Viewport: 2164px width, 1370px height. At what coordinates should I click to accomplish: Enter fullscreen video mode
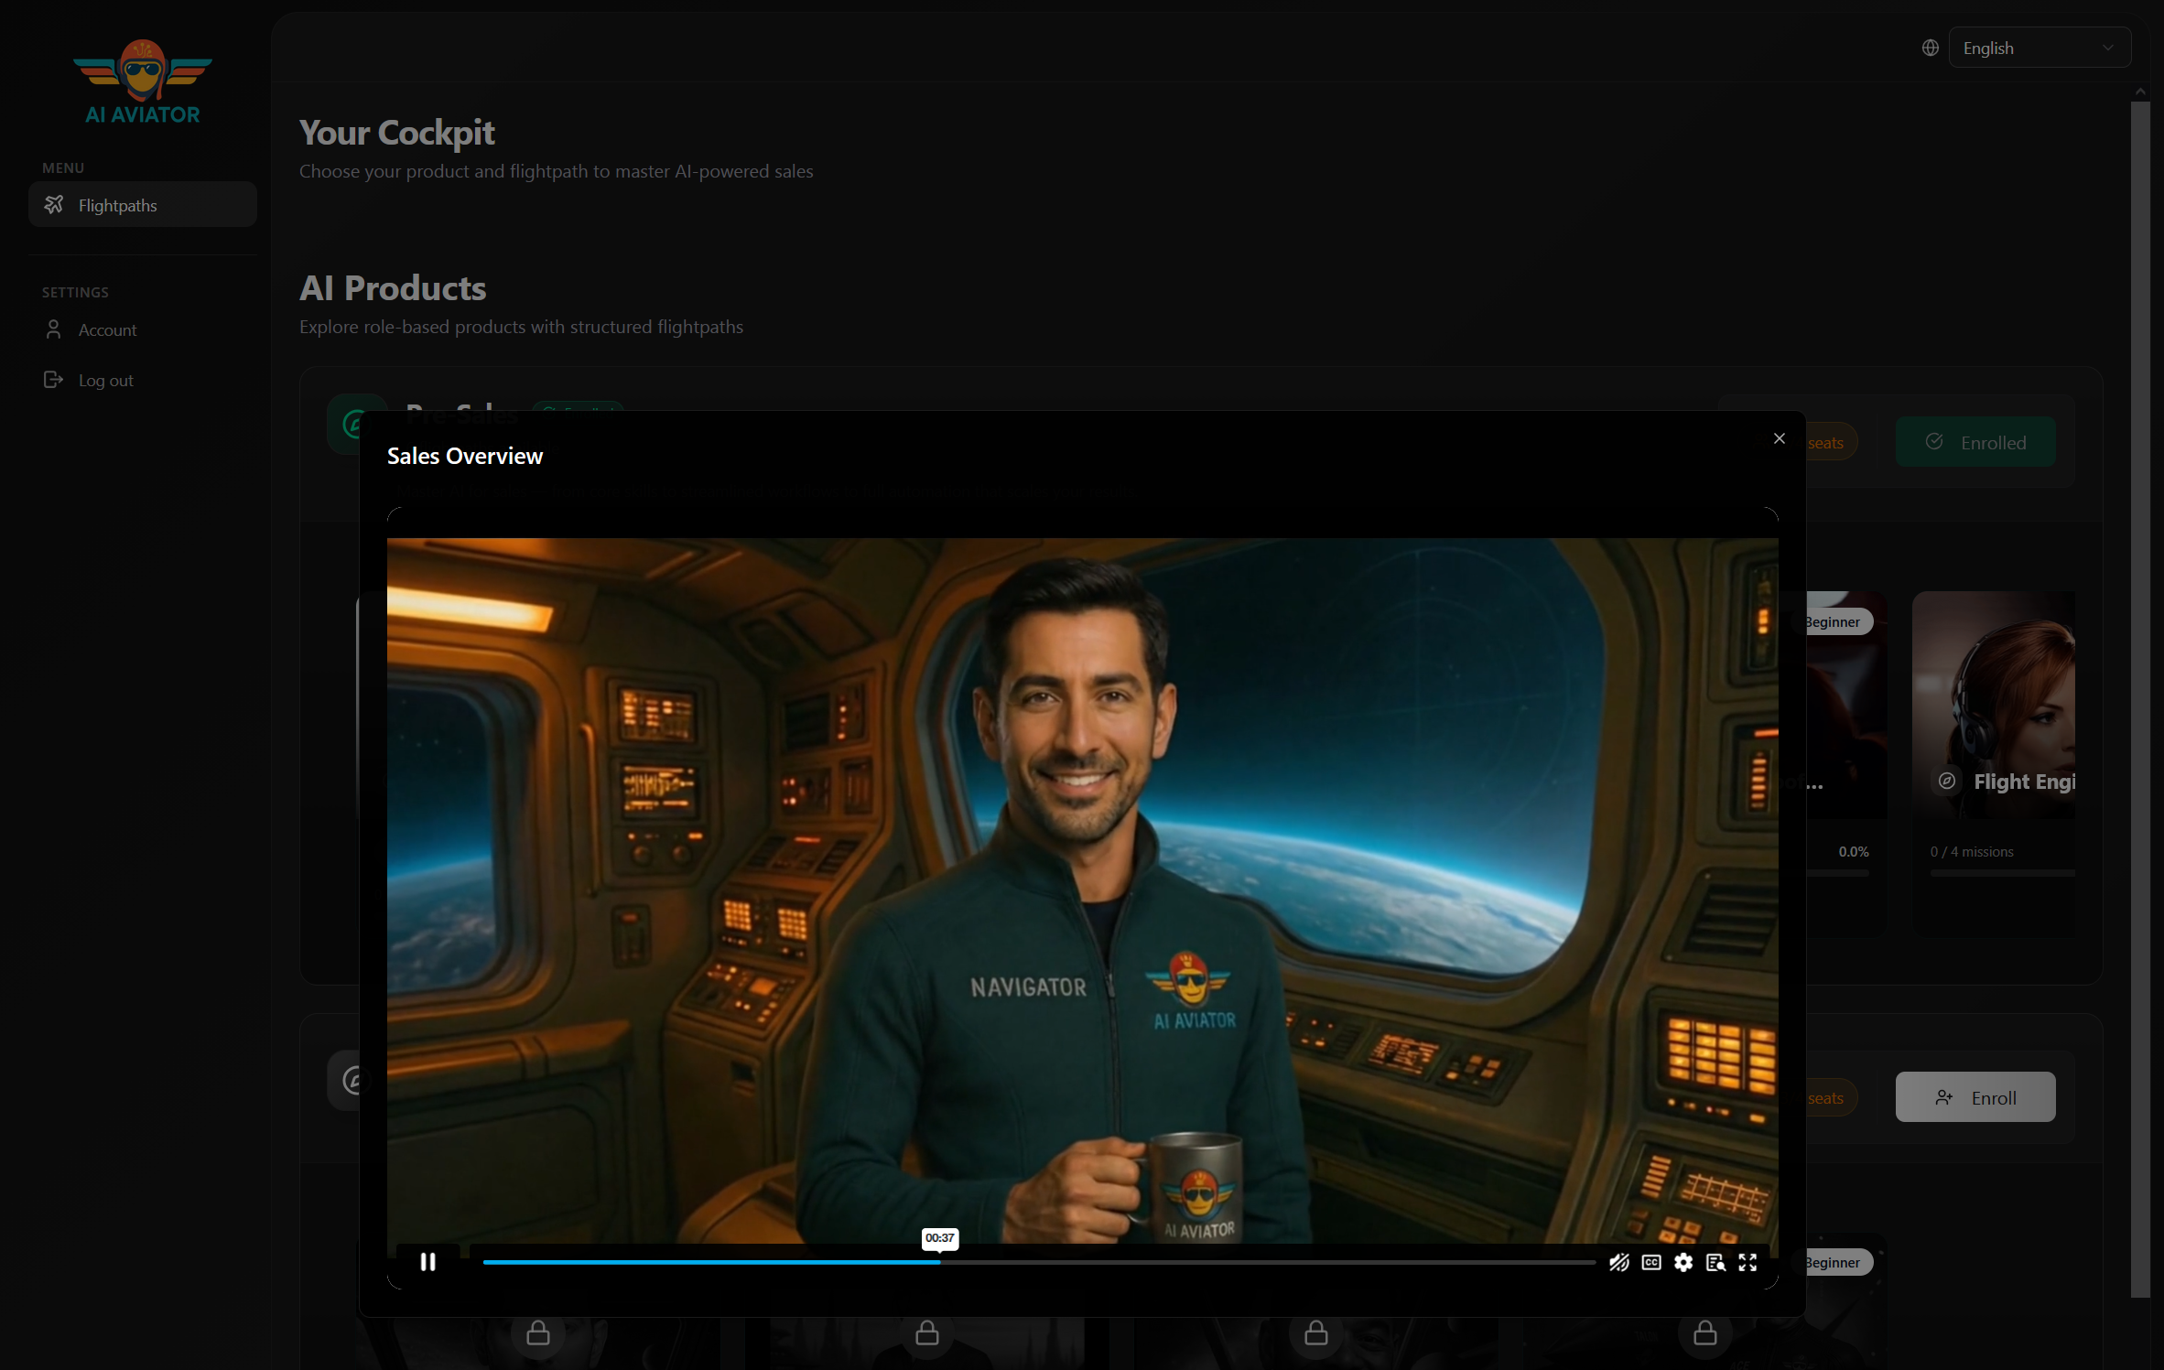click(1747, 1262)
